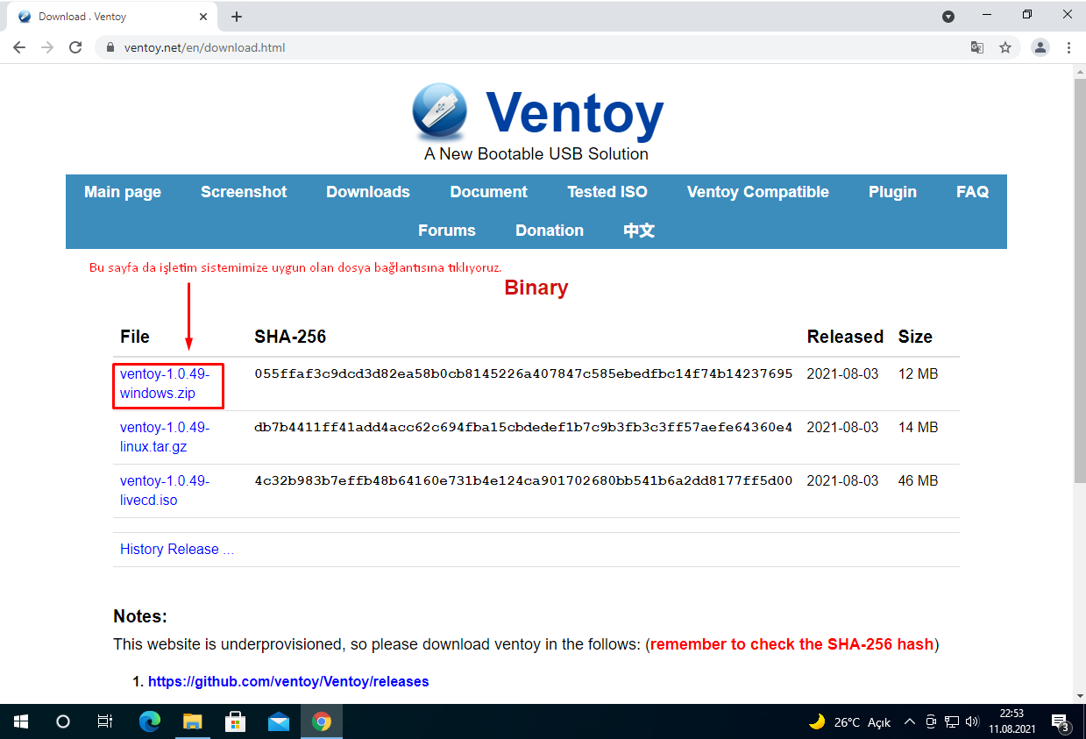Open Chrome profile avatar icon
The height and width of the screenshot is (739, 1086).
coord(1040,47)
